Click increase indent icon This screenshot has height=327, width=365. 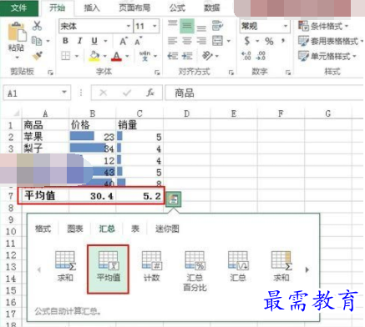point(187,56)
